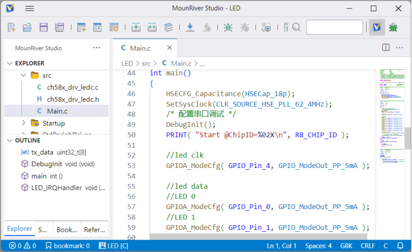Screen dimensions: 412x252
Task: Collapse the OUTLINE section
Action: tap(10, 141)
